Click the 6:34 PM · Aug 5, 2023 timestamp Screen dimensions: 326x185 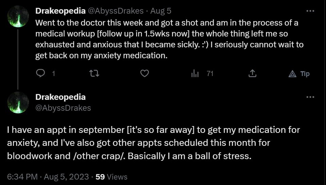click(x=48, y=177)
